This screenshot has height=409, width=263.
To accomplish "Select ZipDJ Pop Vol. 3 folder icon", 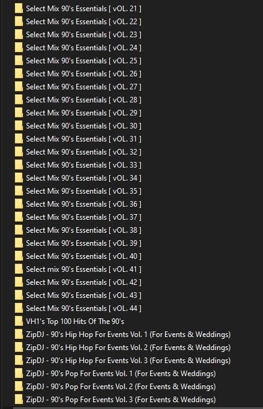I will 19,400.
